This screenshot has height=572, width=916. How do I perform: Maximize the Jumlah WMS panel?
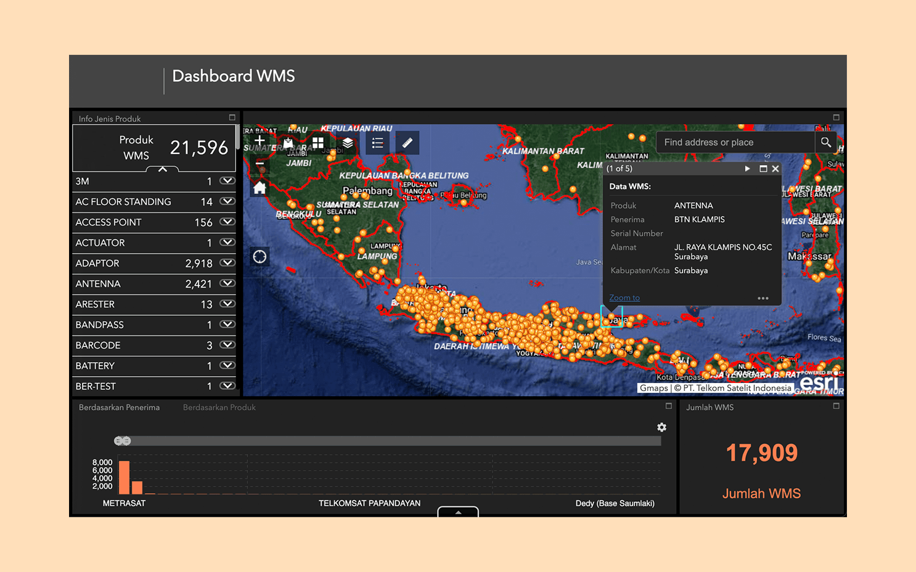[x=836, y=406]
